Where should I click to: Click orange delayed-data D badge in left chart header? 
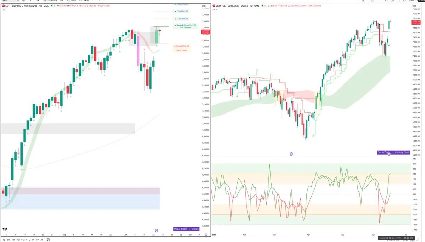[55, 6]
